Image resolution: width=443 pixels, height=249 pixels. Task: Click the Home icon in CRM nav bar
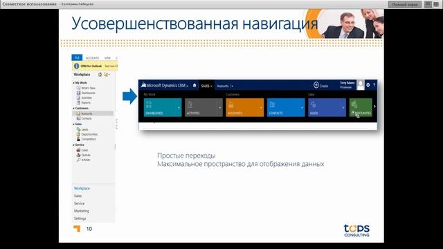[x=195, y=85]
